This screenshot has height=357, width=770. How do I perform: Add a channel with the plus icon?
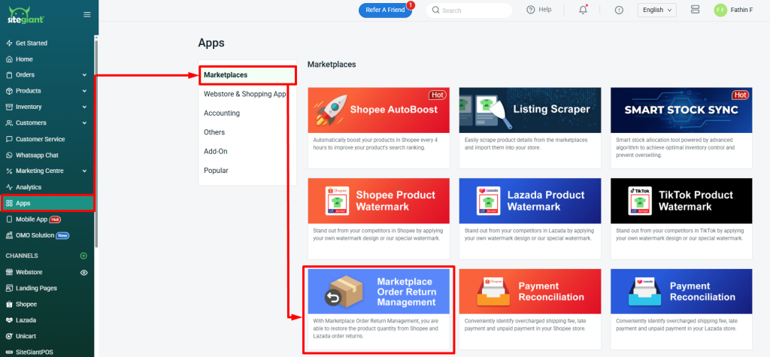pyautogui.click(x=83, y=256)
